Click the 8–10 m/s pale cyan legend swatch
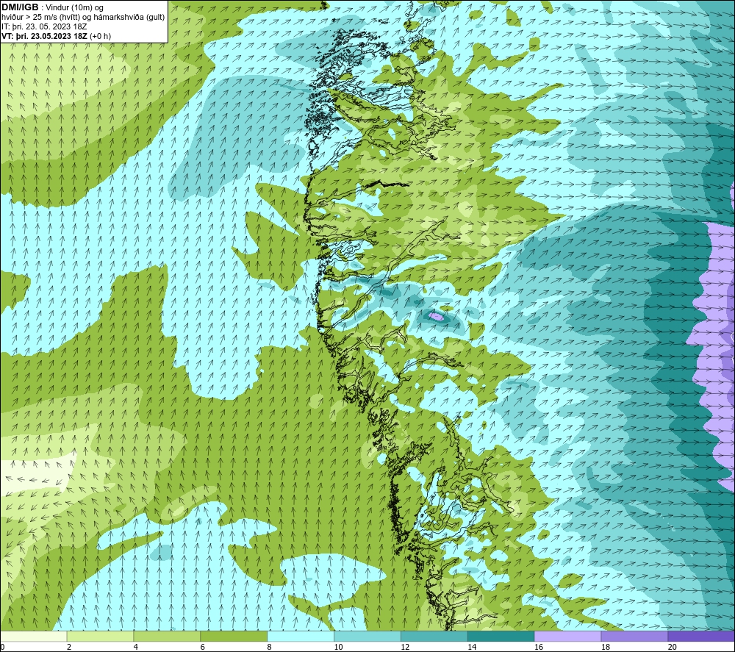Screen dimensions: 735x652 pyautogui.click(x=301, y=636)
